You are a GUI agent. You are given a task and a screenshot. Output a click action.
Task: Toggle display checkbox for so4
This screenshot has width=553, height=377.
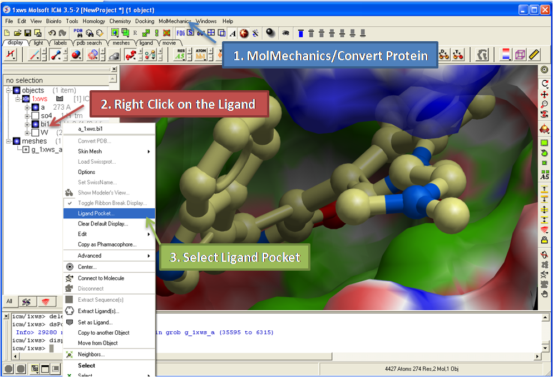35,115
